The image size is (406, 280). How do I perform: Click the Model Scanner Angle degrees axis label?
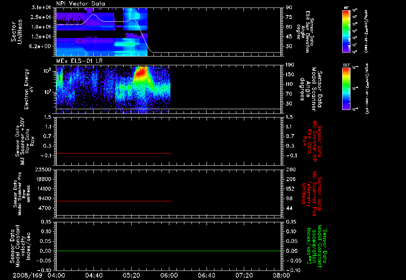pos(311,89)
